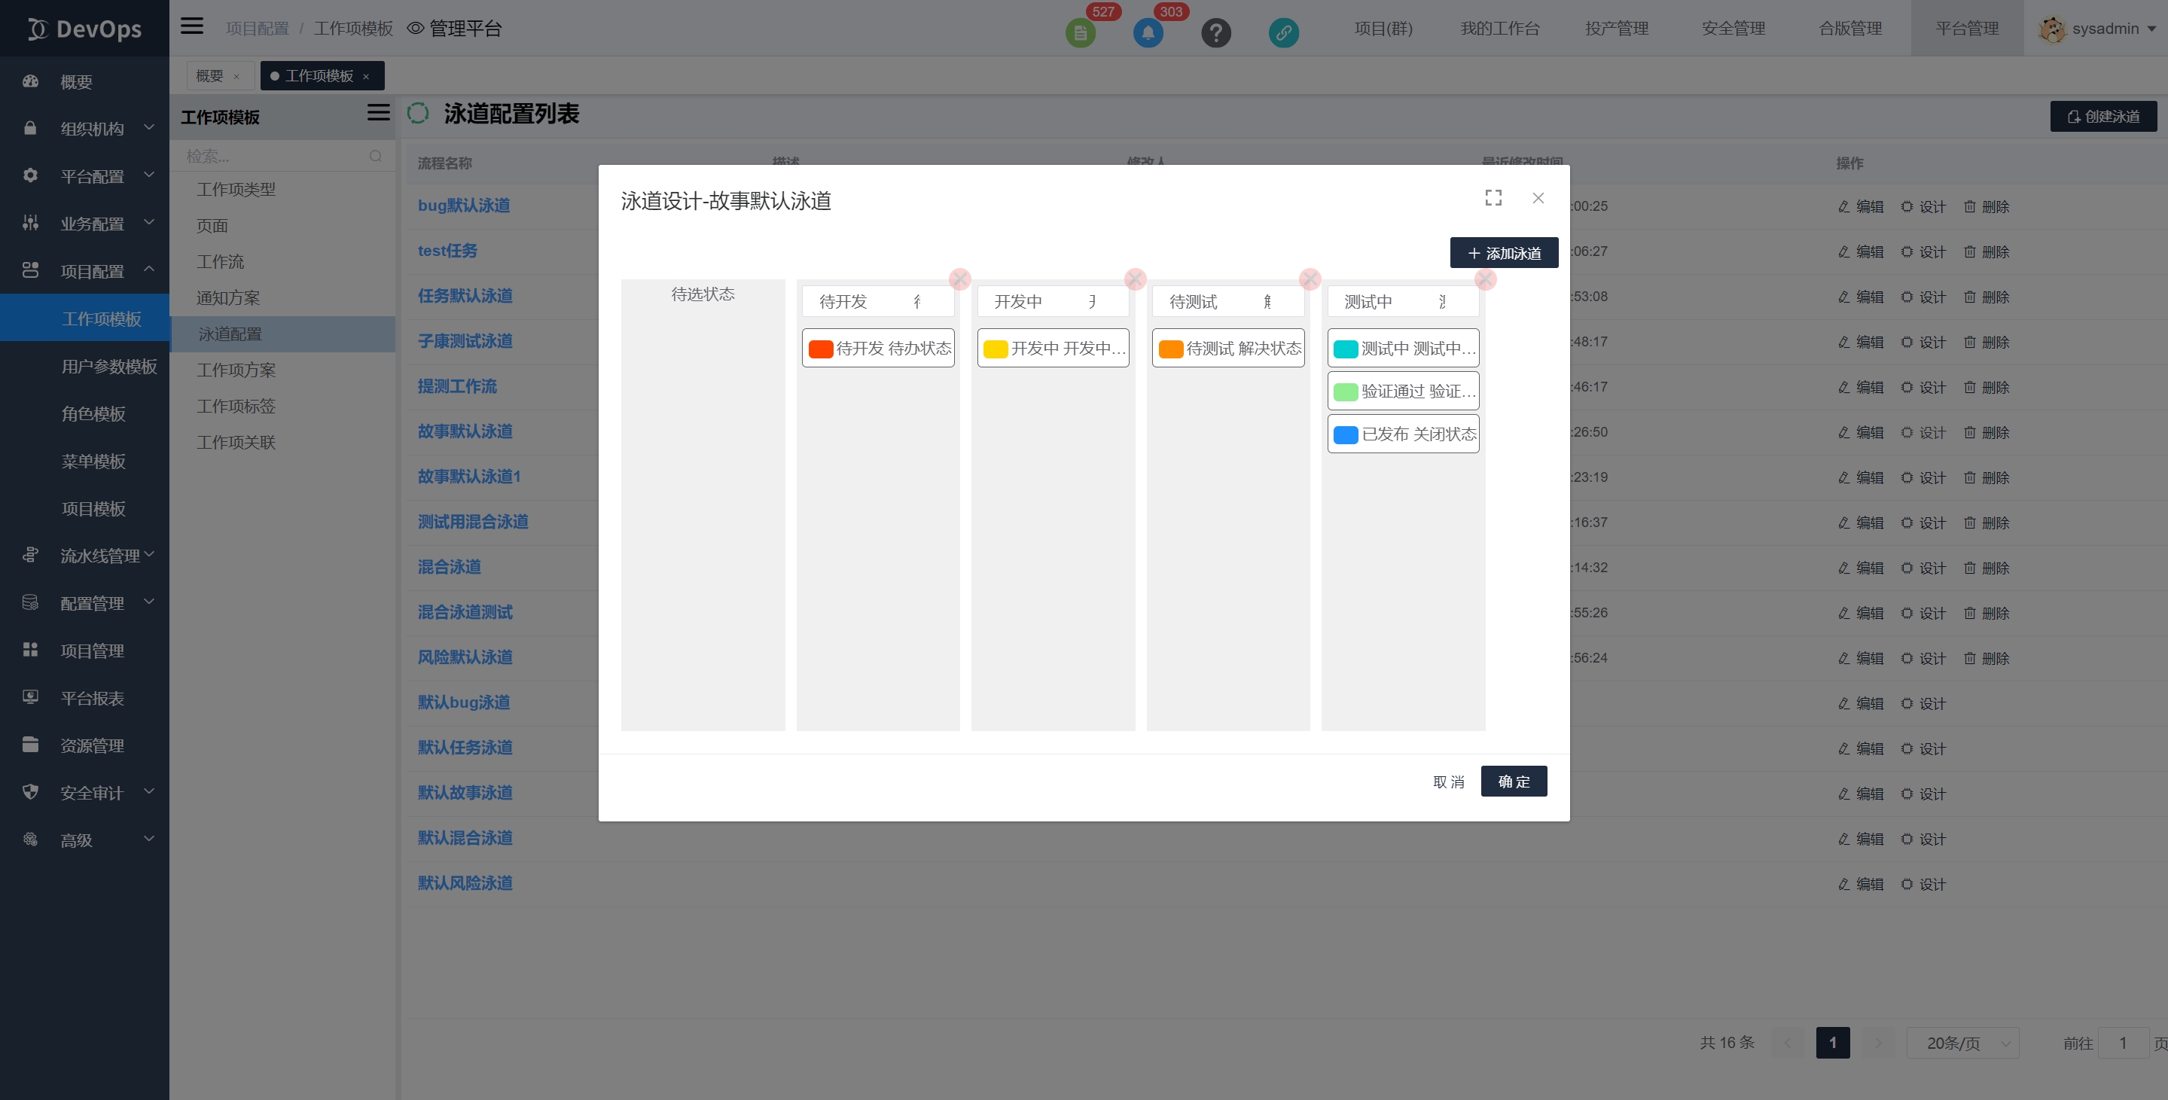Remove the 待开发 swimlane with its red X
Viewport: 2168px width, 1100px height.
pos(959,279)
